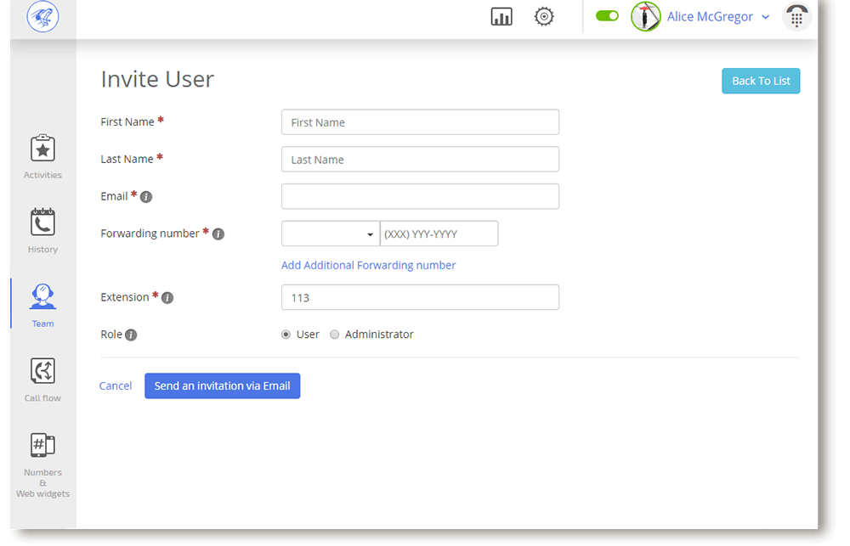Click the History label in the sidebar
The image size is (850, 546).
(42, 249)
